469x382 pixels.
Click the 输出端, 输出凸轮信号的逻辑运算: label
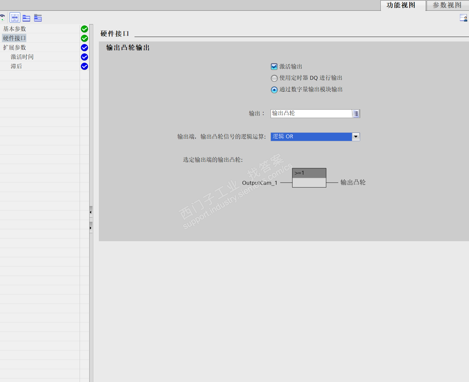(x=222, y=137)
